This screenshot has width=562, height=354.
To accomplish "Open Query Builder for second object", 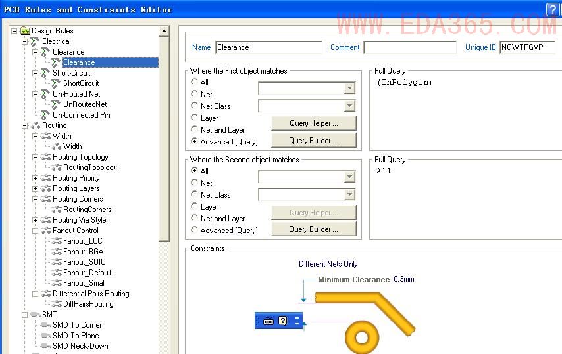I will tap(314, 229).
